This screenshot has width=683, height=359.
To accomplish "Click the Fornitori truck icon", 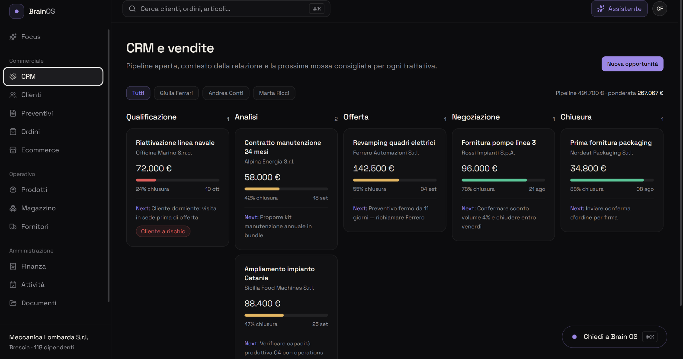I will 13,227.
